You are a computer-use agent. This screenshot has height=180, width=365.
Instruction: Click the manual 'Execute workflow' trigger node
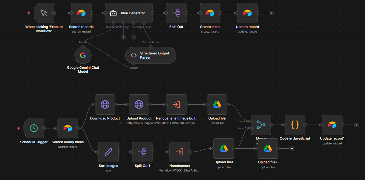44,13
